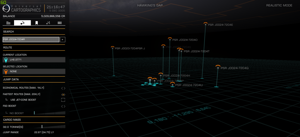Click the PSR J0024-7204U label

click(x=189, y=85)
